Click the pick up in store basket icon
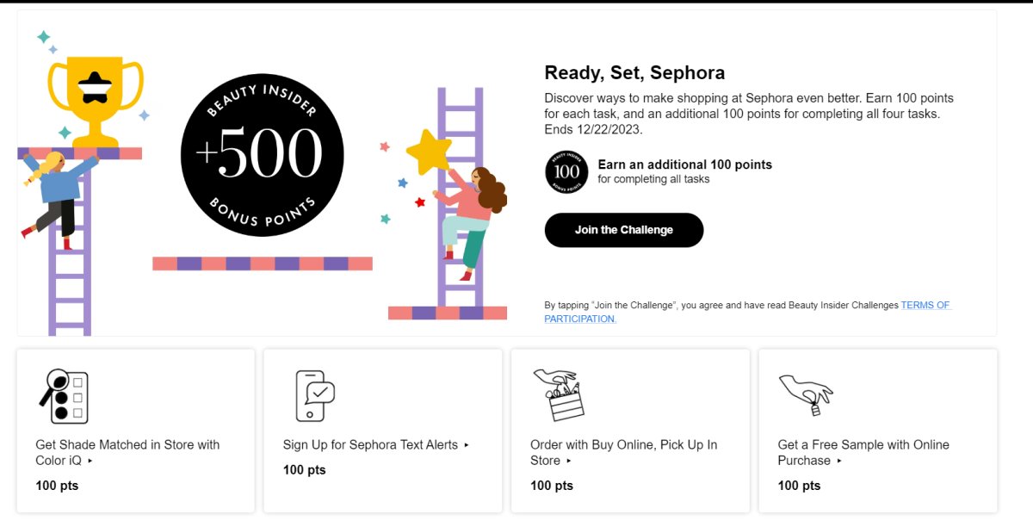The image size is (1033, 527). tap(558, 395)
